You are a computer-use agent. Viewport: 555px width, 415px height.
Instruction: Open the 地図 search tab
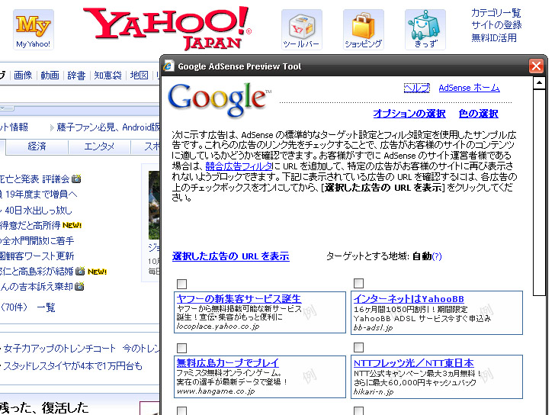pos(139,76)
